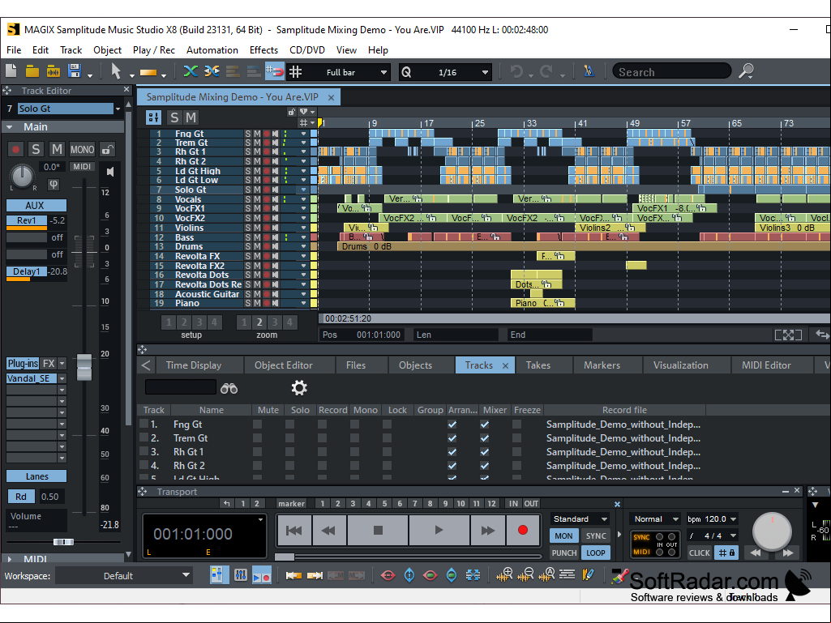The height and width of the screenshot is (623, 831).
Task: Toggle the LOOP button
Action: coord(596,553)
